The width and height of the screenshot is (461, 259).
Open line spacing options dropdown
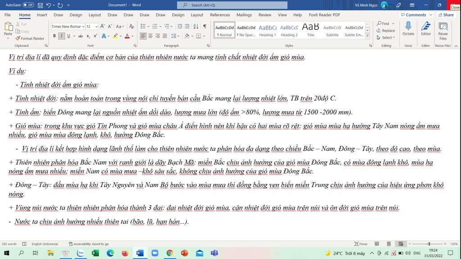(x=178, y=36)
